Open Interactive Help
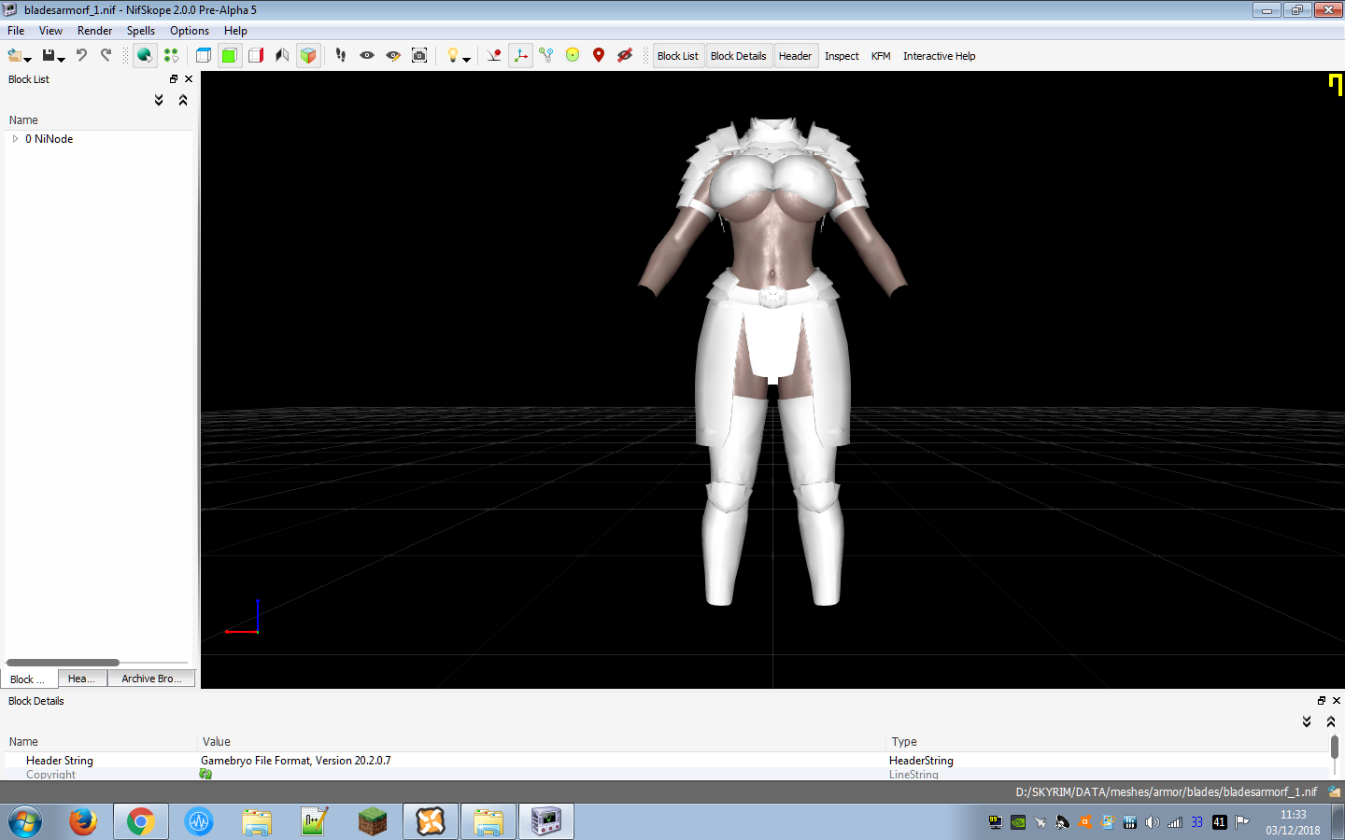Image resolution: width=1345 pixels, height=840 pixels. click(939, 56)
